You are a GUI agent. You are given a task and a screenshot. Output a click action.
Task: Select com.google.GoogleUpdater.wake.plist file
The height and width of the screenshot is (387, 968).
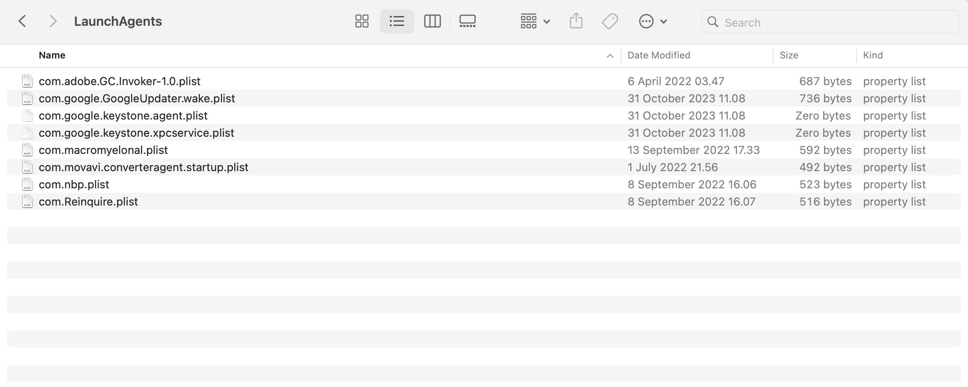(484, 98)
